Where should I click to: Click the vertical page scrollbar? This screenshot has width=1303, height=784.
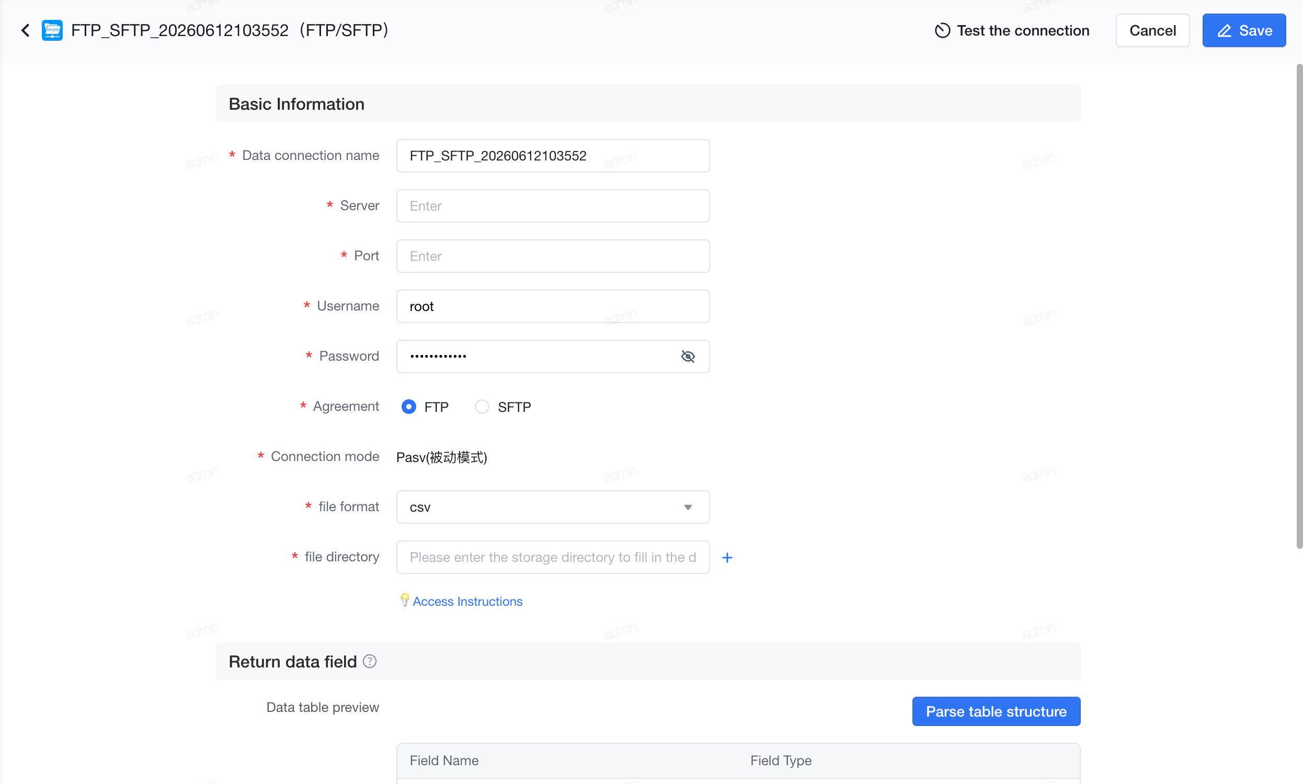pos(1299,306)
